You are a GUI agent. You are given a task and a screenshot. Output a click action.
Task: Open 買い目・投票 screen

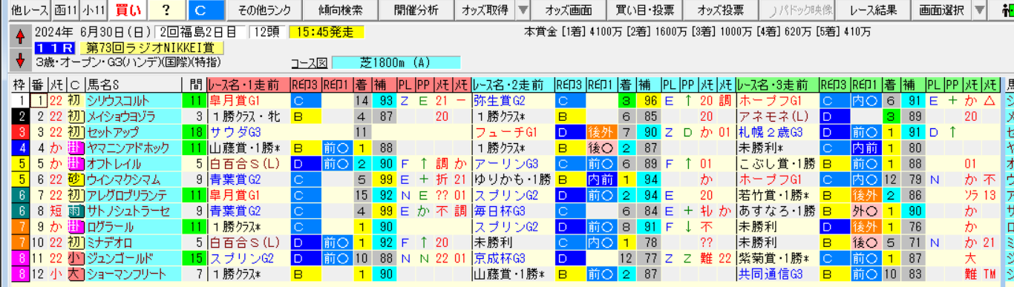pos(645,10)
